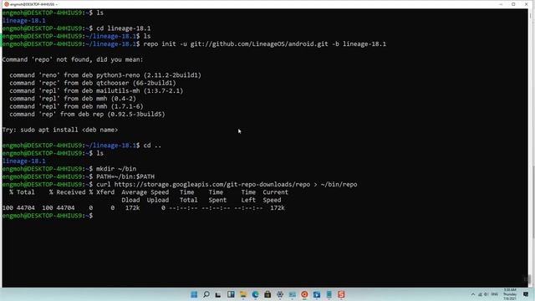Click the 'PATH=~/bin:$PATH' command
This screenshot has height=301, width=535.
125,176
